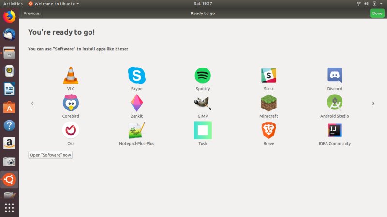Select the Spotify app icon
The image size is (387, 217).
(x=203, y=76)
